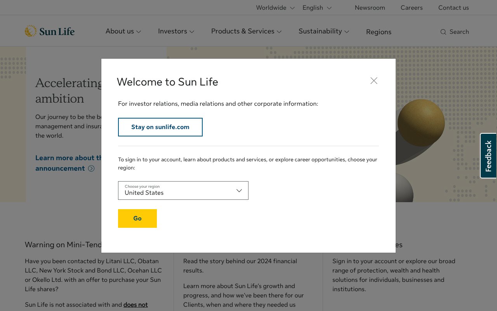Click the yellow Go button

[x=137, y=218]
